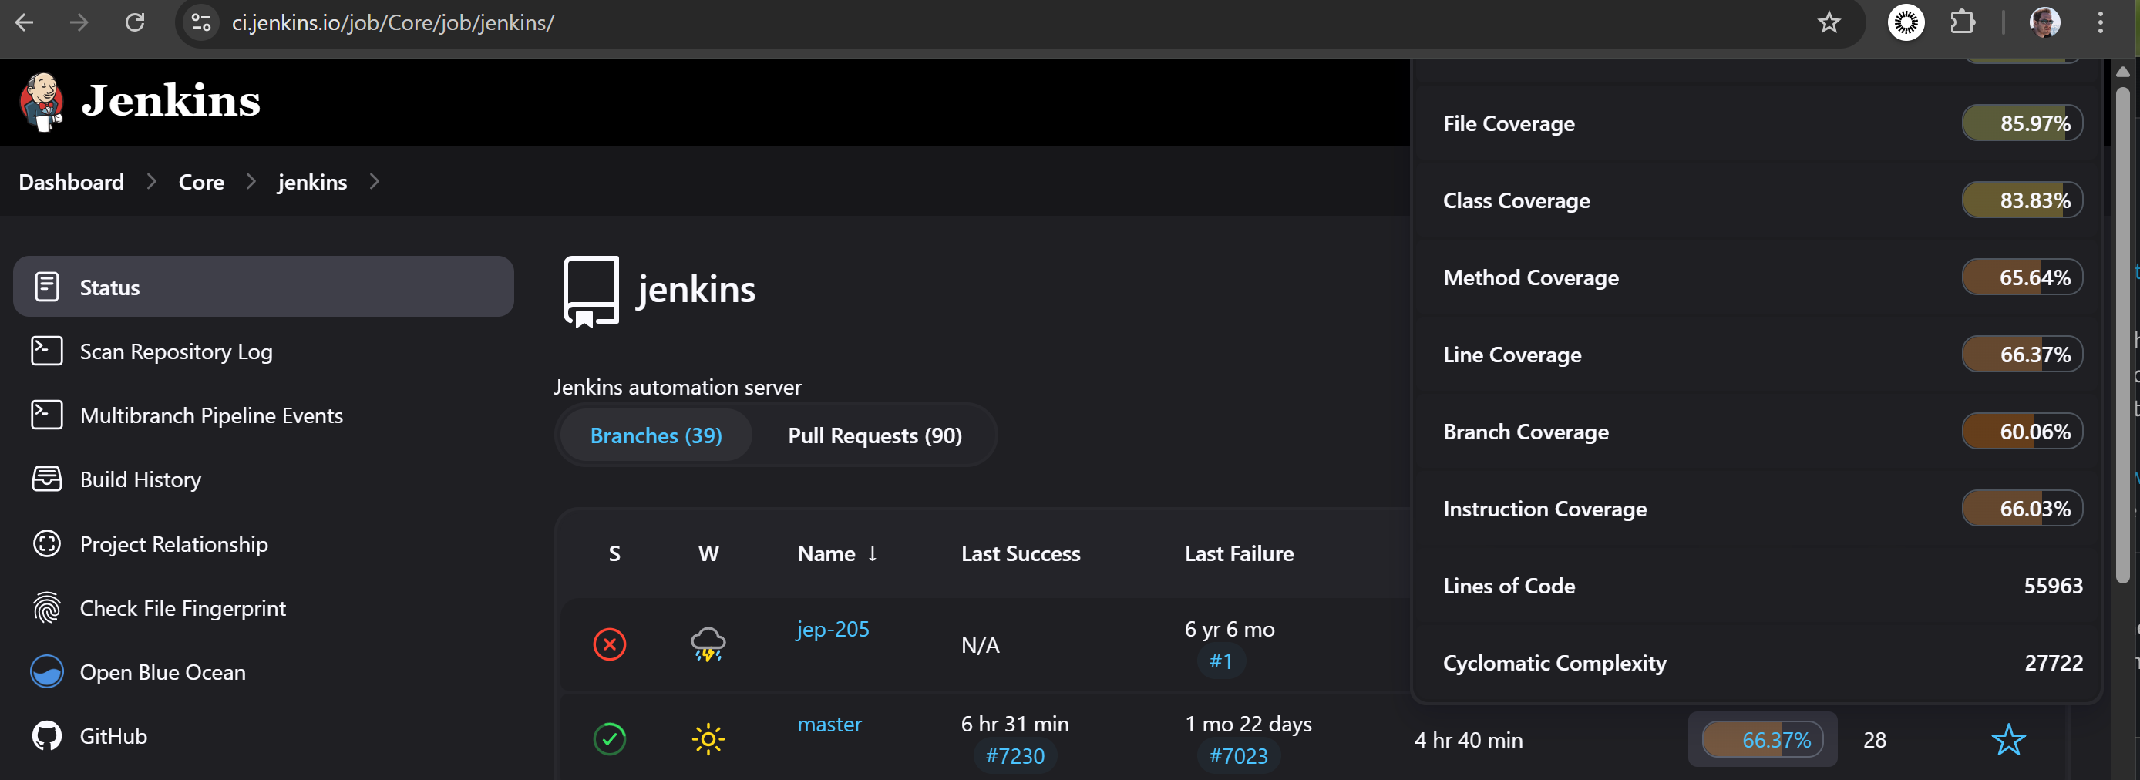2140x780 pixels.
Task: Click the fingerprint icon
Action: pos(46,607)
